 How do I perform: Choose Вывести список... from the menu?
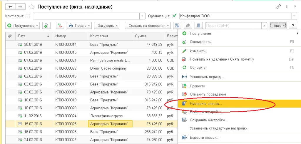(240, 138)
